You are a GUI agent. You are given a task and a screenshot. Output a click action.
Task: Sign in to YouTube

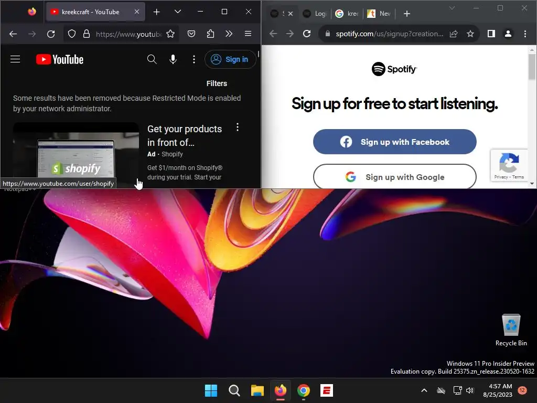(230, 59)
